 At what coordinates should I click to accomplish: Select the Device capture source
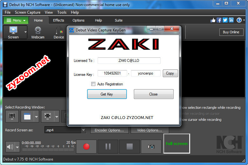59,32
